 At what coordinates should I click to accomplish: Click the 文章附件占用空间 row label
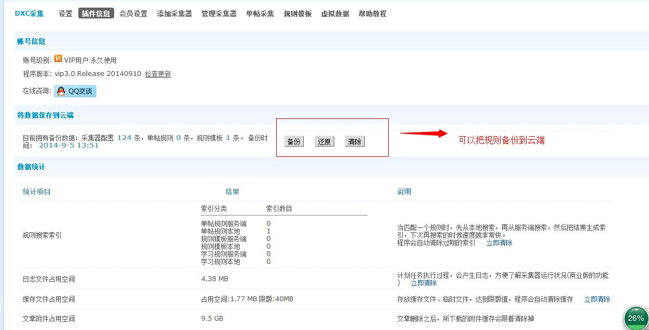coord(49,319)
